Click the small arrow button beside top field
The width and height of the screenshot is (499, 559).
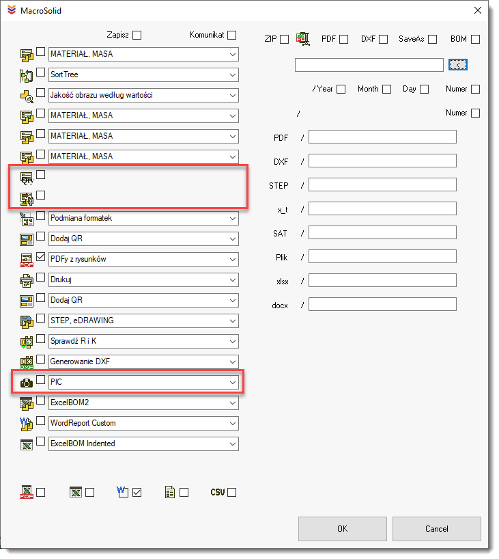pos(458,65)
